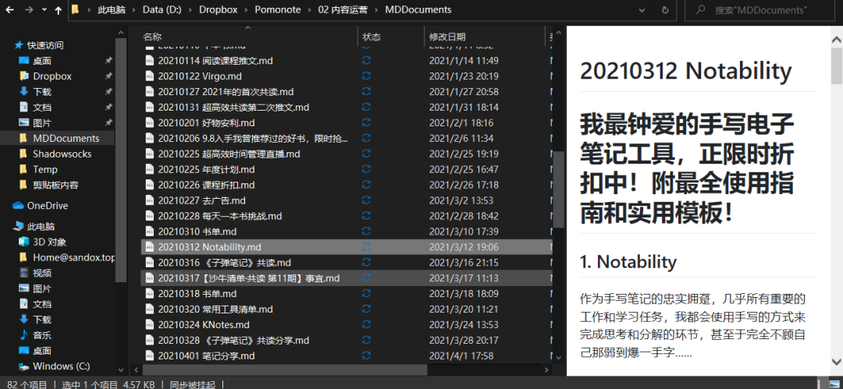Click the pin icon beside 文档
This screenshot has height=389, width=843.
108,108
